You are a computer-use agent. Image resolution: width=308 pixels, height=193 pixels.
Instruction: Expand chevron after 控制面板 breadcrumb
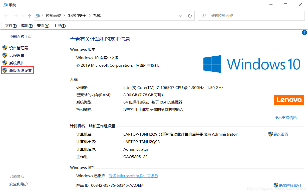coord(64,16)
